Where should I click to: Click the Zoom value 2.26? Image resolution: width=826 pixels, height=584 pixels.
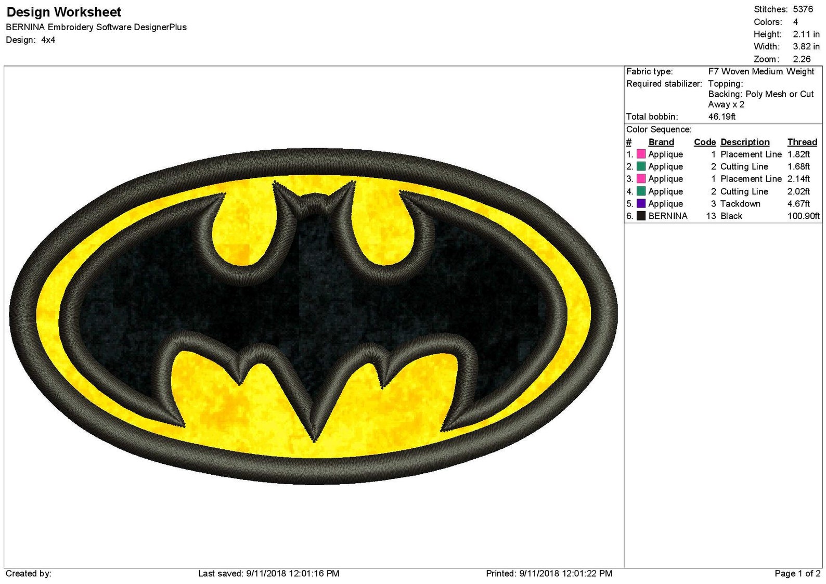coord(802,59)
